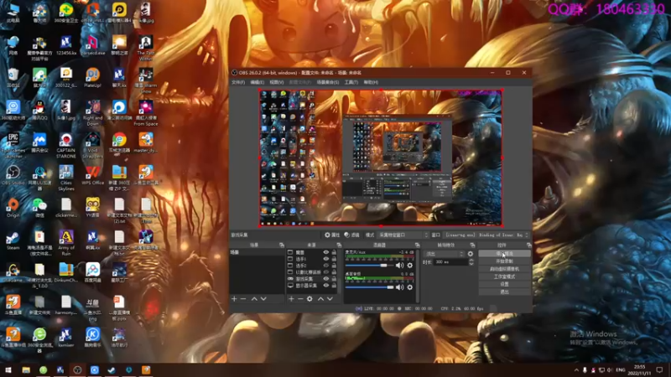
Task: Open Steam desktop shortcut
Action: tap(13, 241)
